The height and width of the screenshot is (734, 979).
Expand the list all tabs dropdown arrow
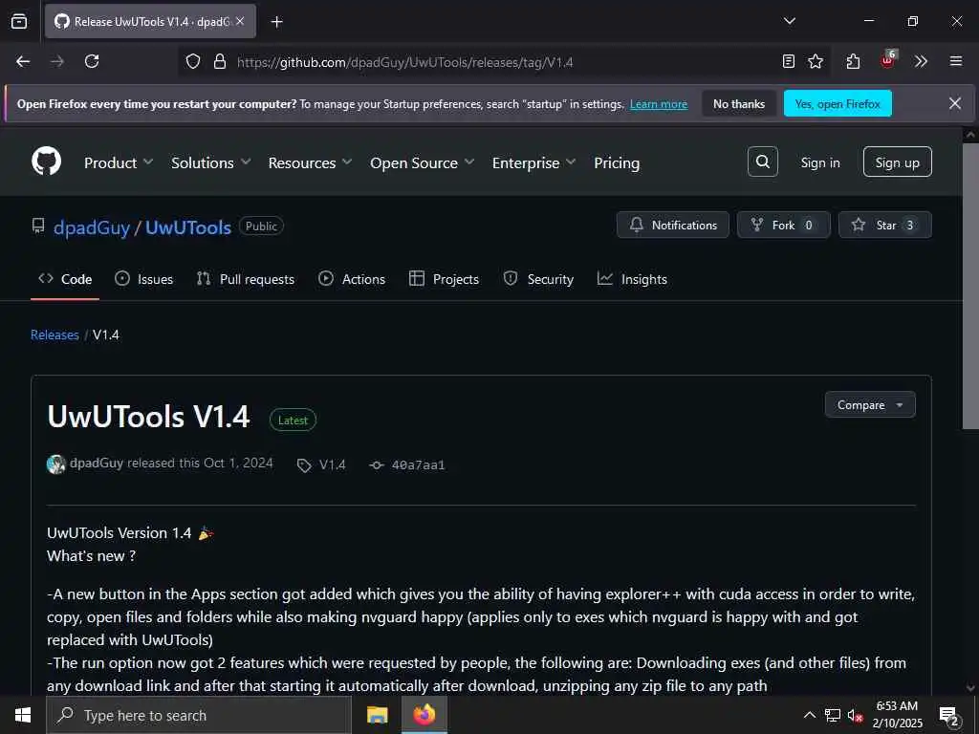789,21
